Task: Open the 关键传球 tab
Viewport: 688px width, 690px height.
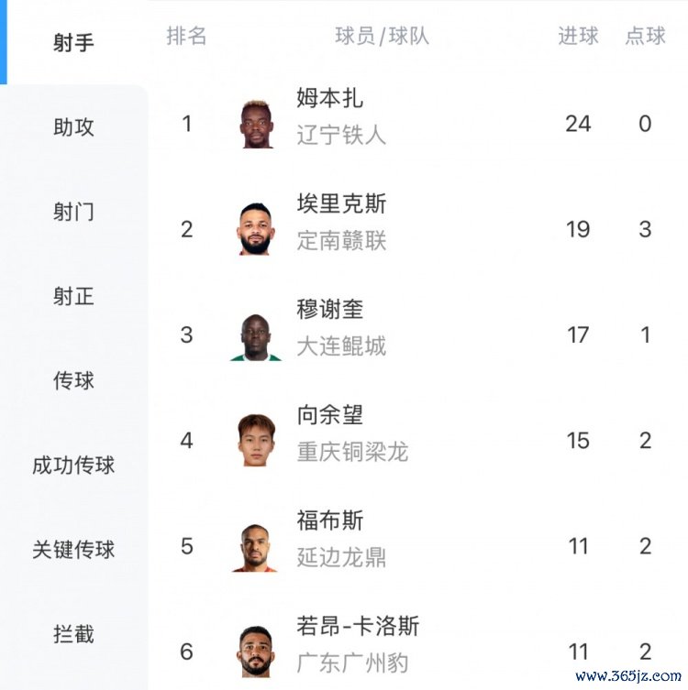Action: 73,550
